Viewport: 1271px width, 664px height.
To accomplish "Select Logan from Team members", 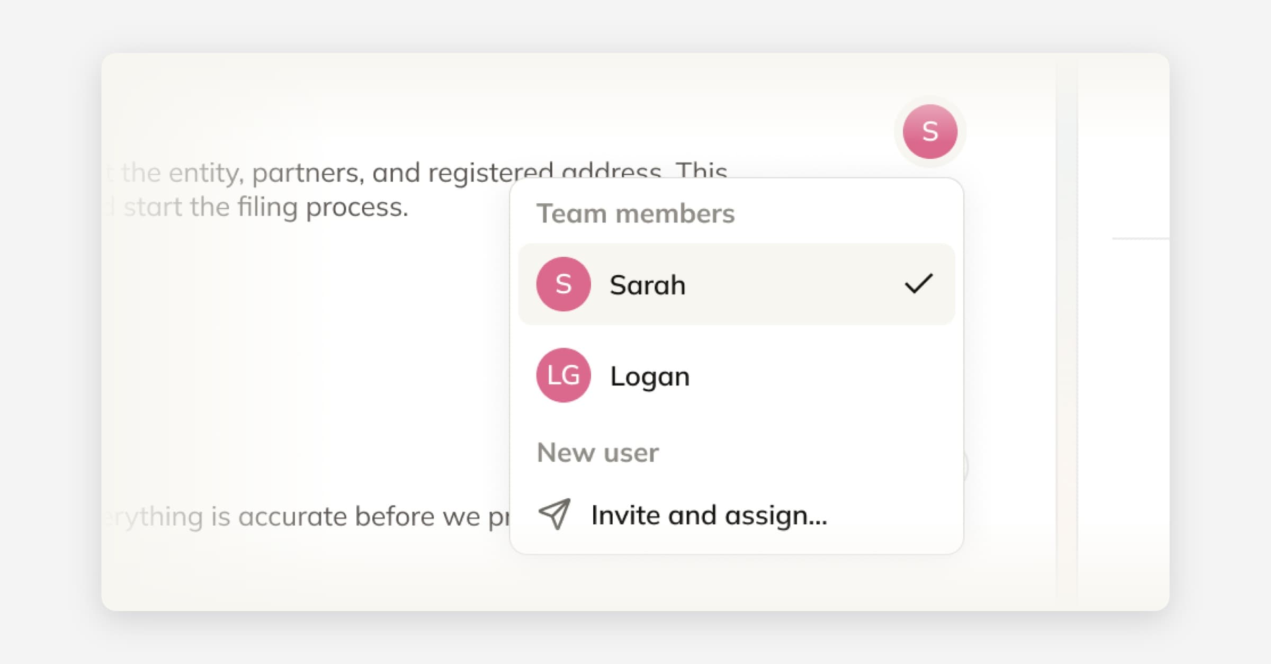I will 649,375.
